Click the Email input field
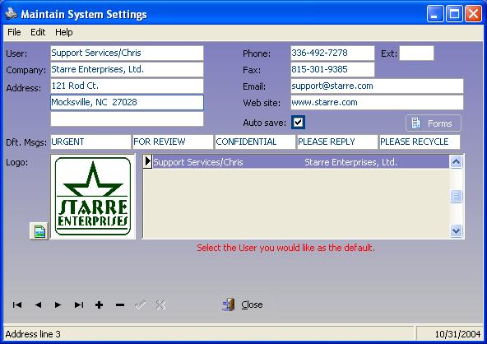 pos(377,86)
